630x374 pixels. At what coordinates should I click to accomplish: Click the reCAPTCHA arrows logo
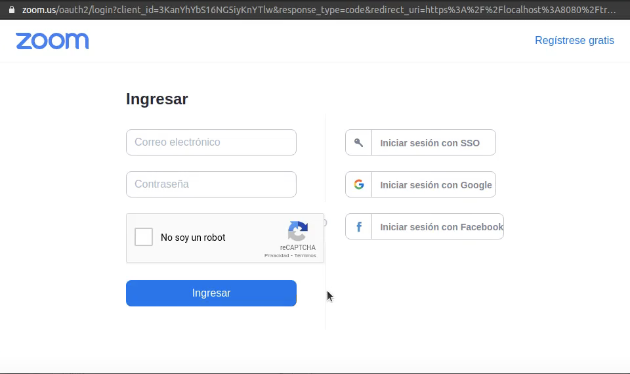click(298, 231)
